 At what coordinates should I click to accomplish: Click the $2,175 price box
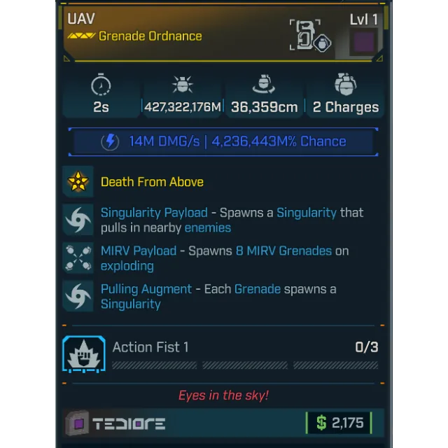coord(339,423)
